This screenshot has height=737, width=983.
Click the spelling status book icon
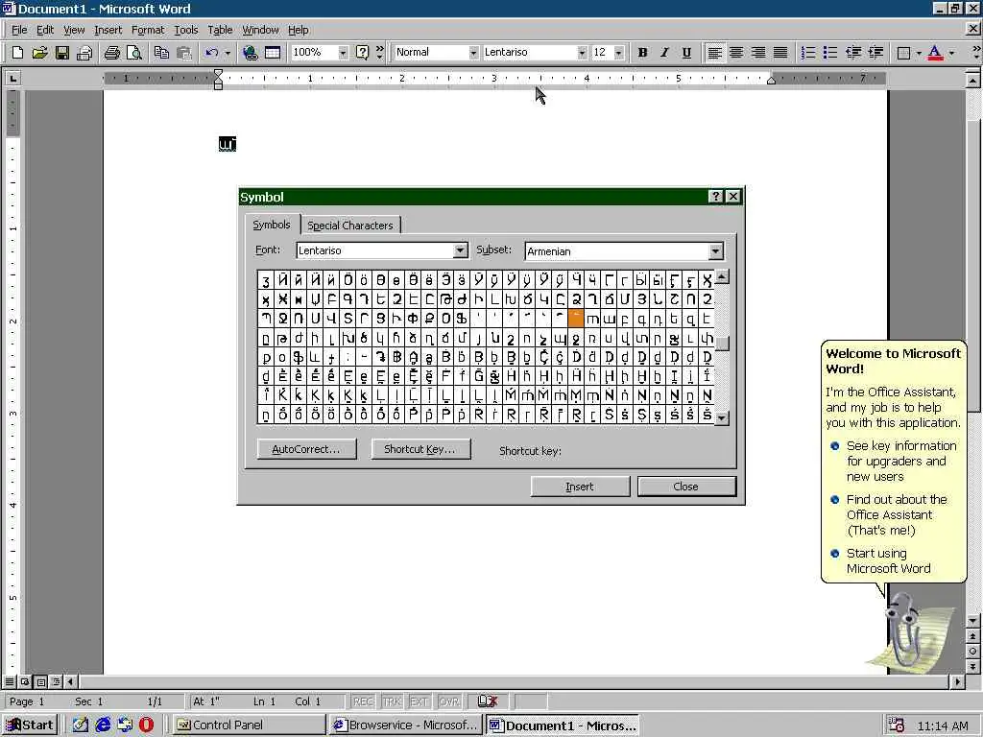(x=487, y=701)
